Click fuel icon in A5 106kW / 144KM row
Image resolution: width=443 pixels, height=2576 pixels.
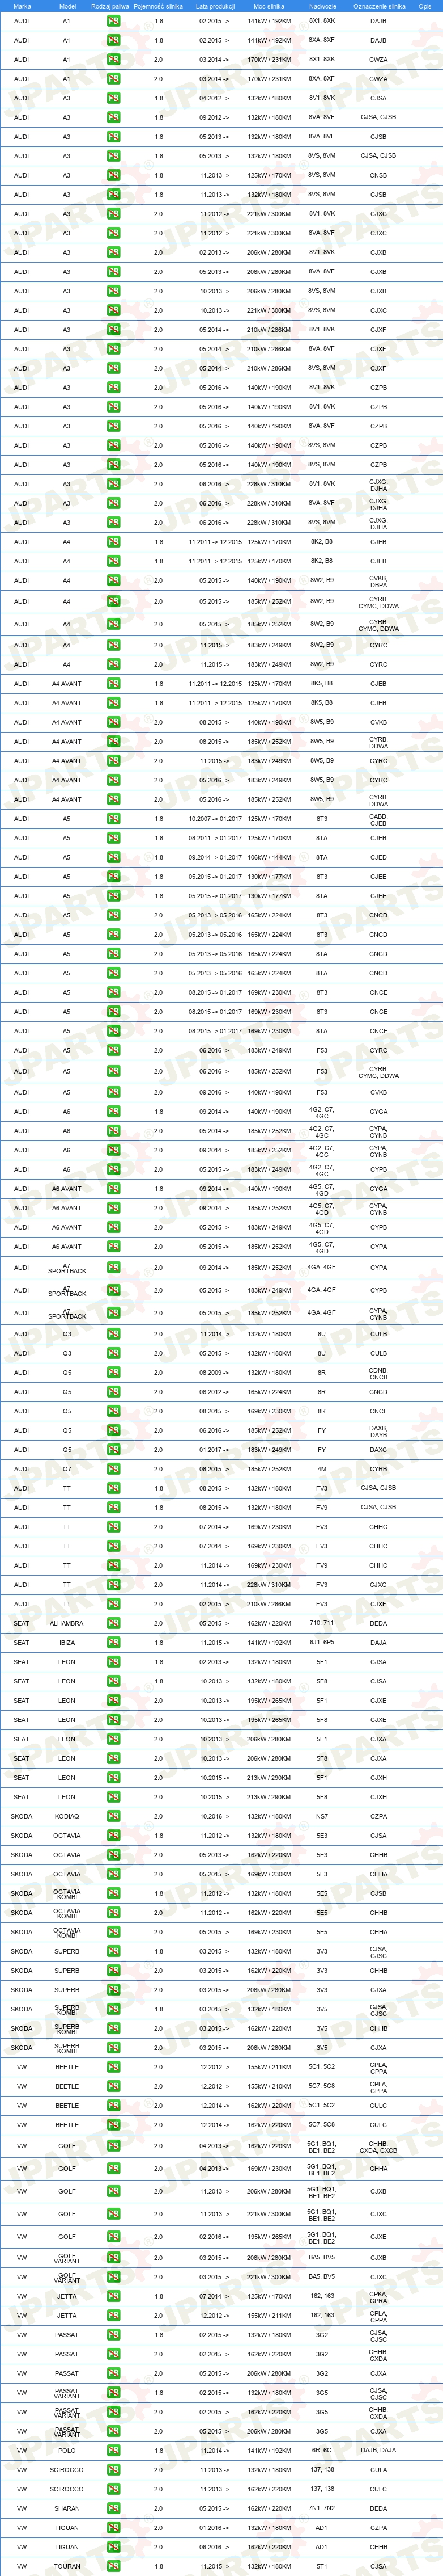114,857
